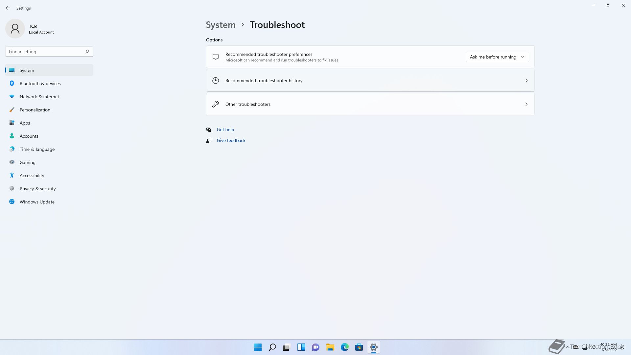The image size is (631, 355).
Task: Click the Settings gear taskbar icon
Action: (x=373, y=347)
